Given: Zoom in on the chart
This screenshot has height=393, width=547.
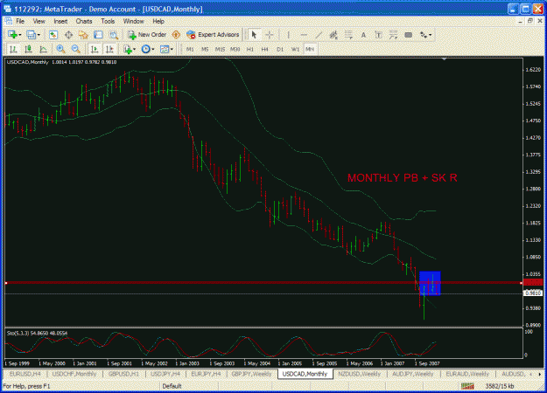Looking at the screenshot, I should pyautogui.click(x=60, y=49).
